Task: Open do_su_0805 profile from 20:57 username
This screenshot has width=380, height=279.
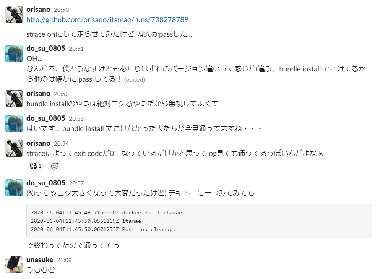Action: point(46,183)
